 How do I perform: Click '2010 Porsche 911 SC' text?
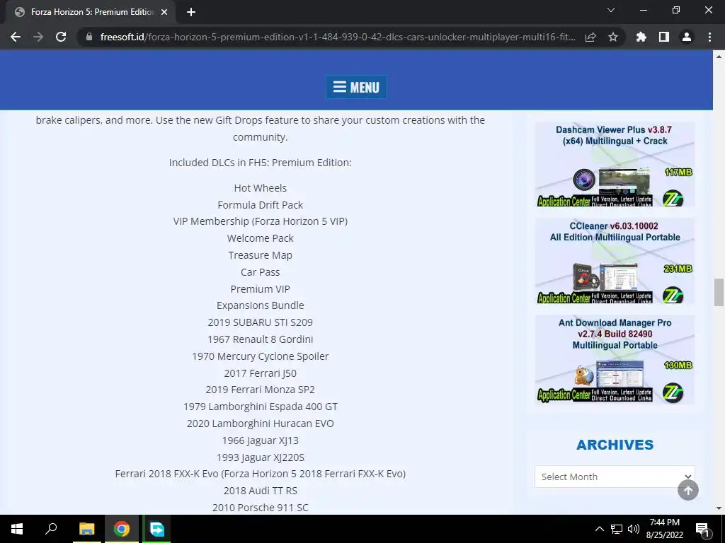[x=261, y=508]
